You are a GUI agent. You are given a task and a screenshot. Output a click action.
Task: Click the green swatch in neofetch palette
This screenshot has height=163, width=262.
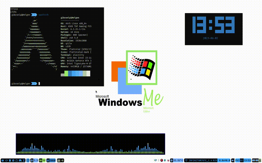(x=66, y=73)
